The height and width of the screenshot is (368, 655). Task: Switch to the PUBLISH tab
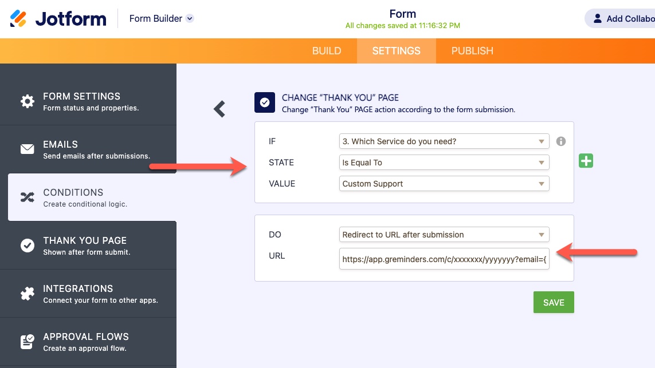click(x=472, y=51)
